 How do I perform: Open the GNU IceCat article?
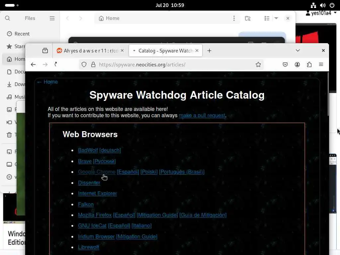(92, 225)
